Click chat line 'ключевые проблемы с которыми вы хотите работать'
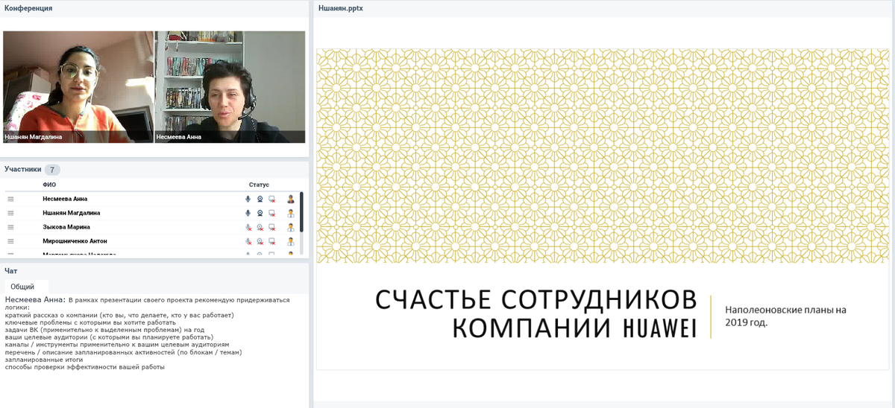Screen dimensions: 895x408 pyautogui.click(x=90, y=322)
